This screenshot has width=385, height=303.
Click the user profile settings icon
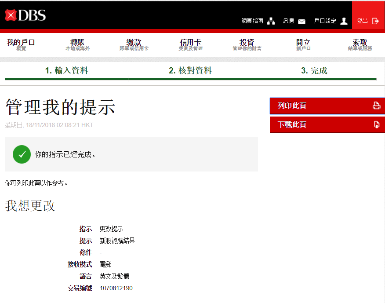pos(344,21)
